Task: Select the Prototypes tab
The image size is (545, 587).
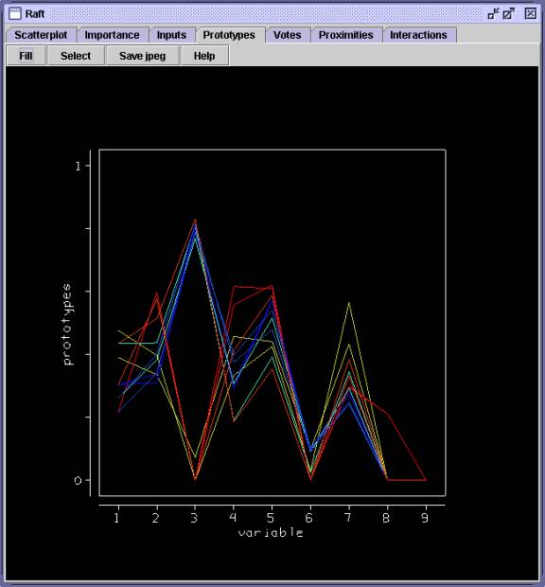Action: tap(229, 35)
